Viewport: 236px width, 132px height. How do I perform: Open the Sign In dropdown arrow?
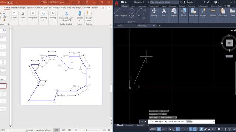point(201,2)
